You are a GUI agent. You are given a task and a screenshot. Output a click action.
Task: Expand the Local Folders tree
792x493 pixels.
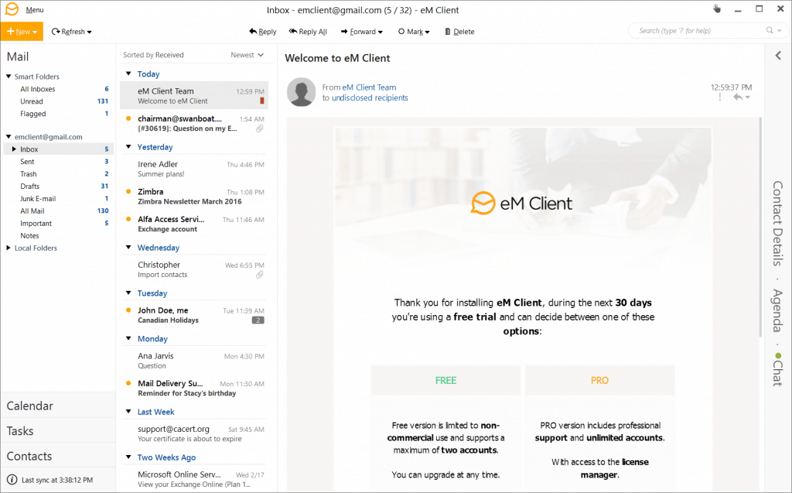tap(9, 248)
